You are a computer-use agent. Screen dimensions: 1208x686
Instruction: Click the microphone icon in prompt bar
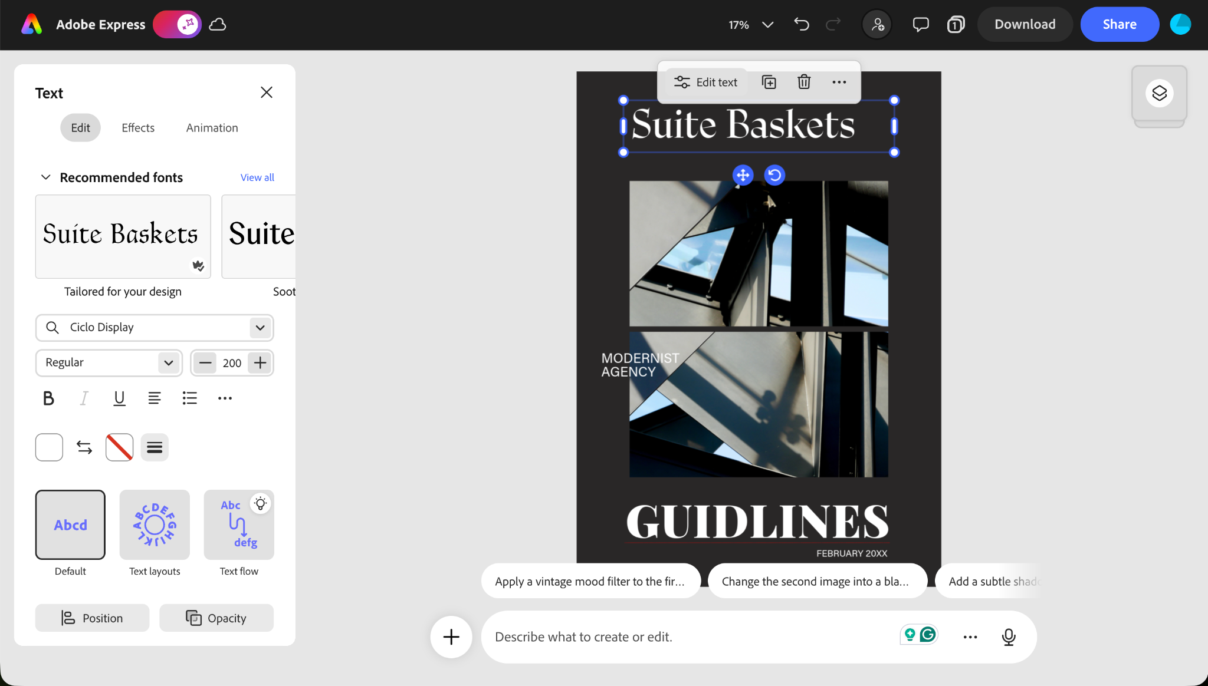pyautogui.click(x=1009, y=636)
